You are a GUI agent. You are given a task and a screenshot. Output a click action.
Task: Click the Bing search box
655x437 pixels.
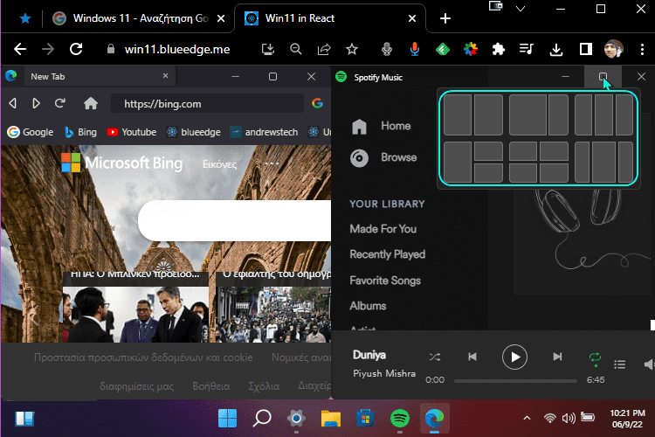pos(234,220)
